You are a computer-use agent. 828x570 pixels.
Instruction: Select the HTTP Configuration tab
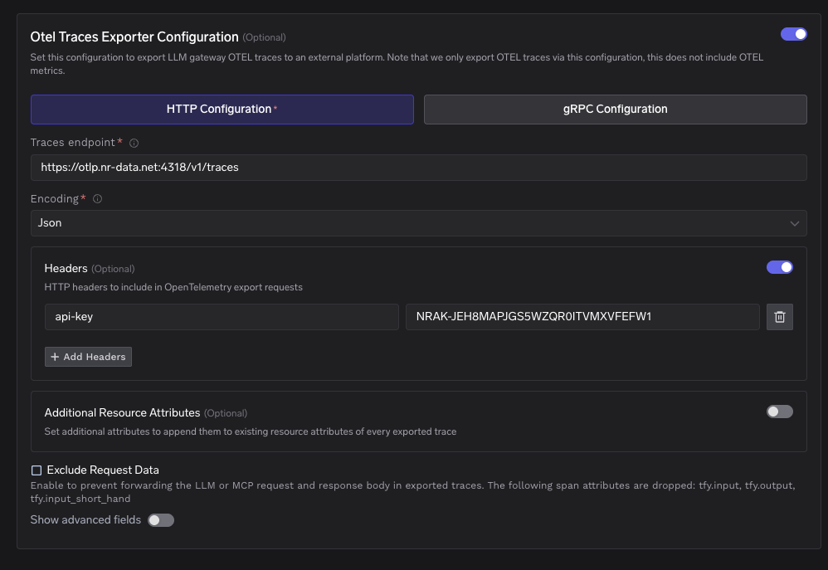[222, 110]
